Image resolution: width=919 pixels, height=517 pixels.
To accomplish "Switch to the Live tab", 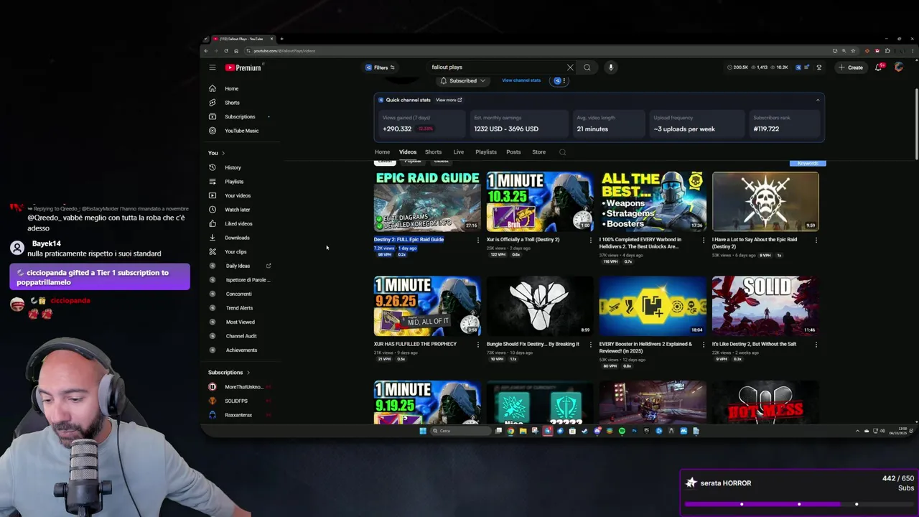I will [458, 152].
